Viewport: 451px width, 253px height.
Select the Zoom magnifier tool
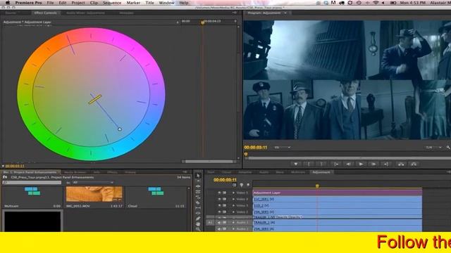(198, 229)
